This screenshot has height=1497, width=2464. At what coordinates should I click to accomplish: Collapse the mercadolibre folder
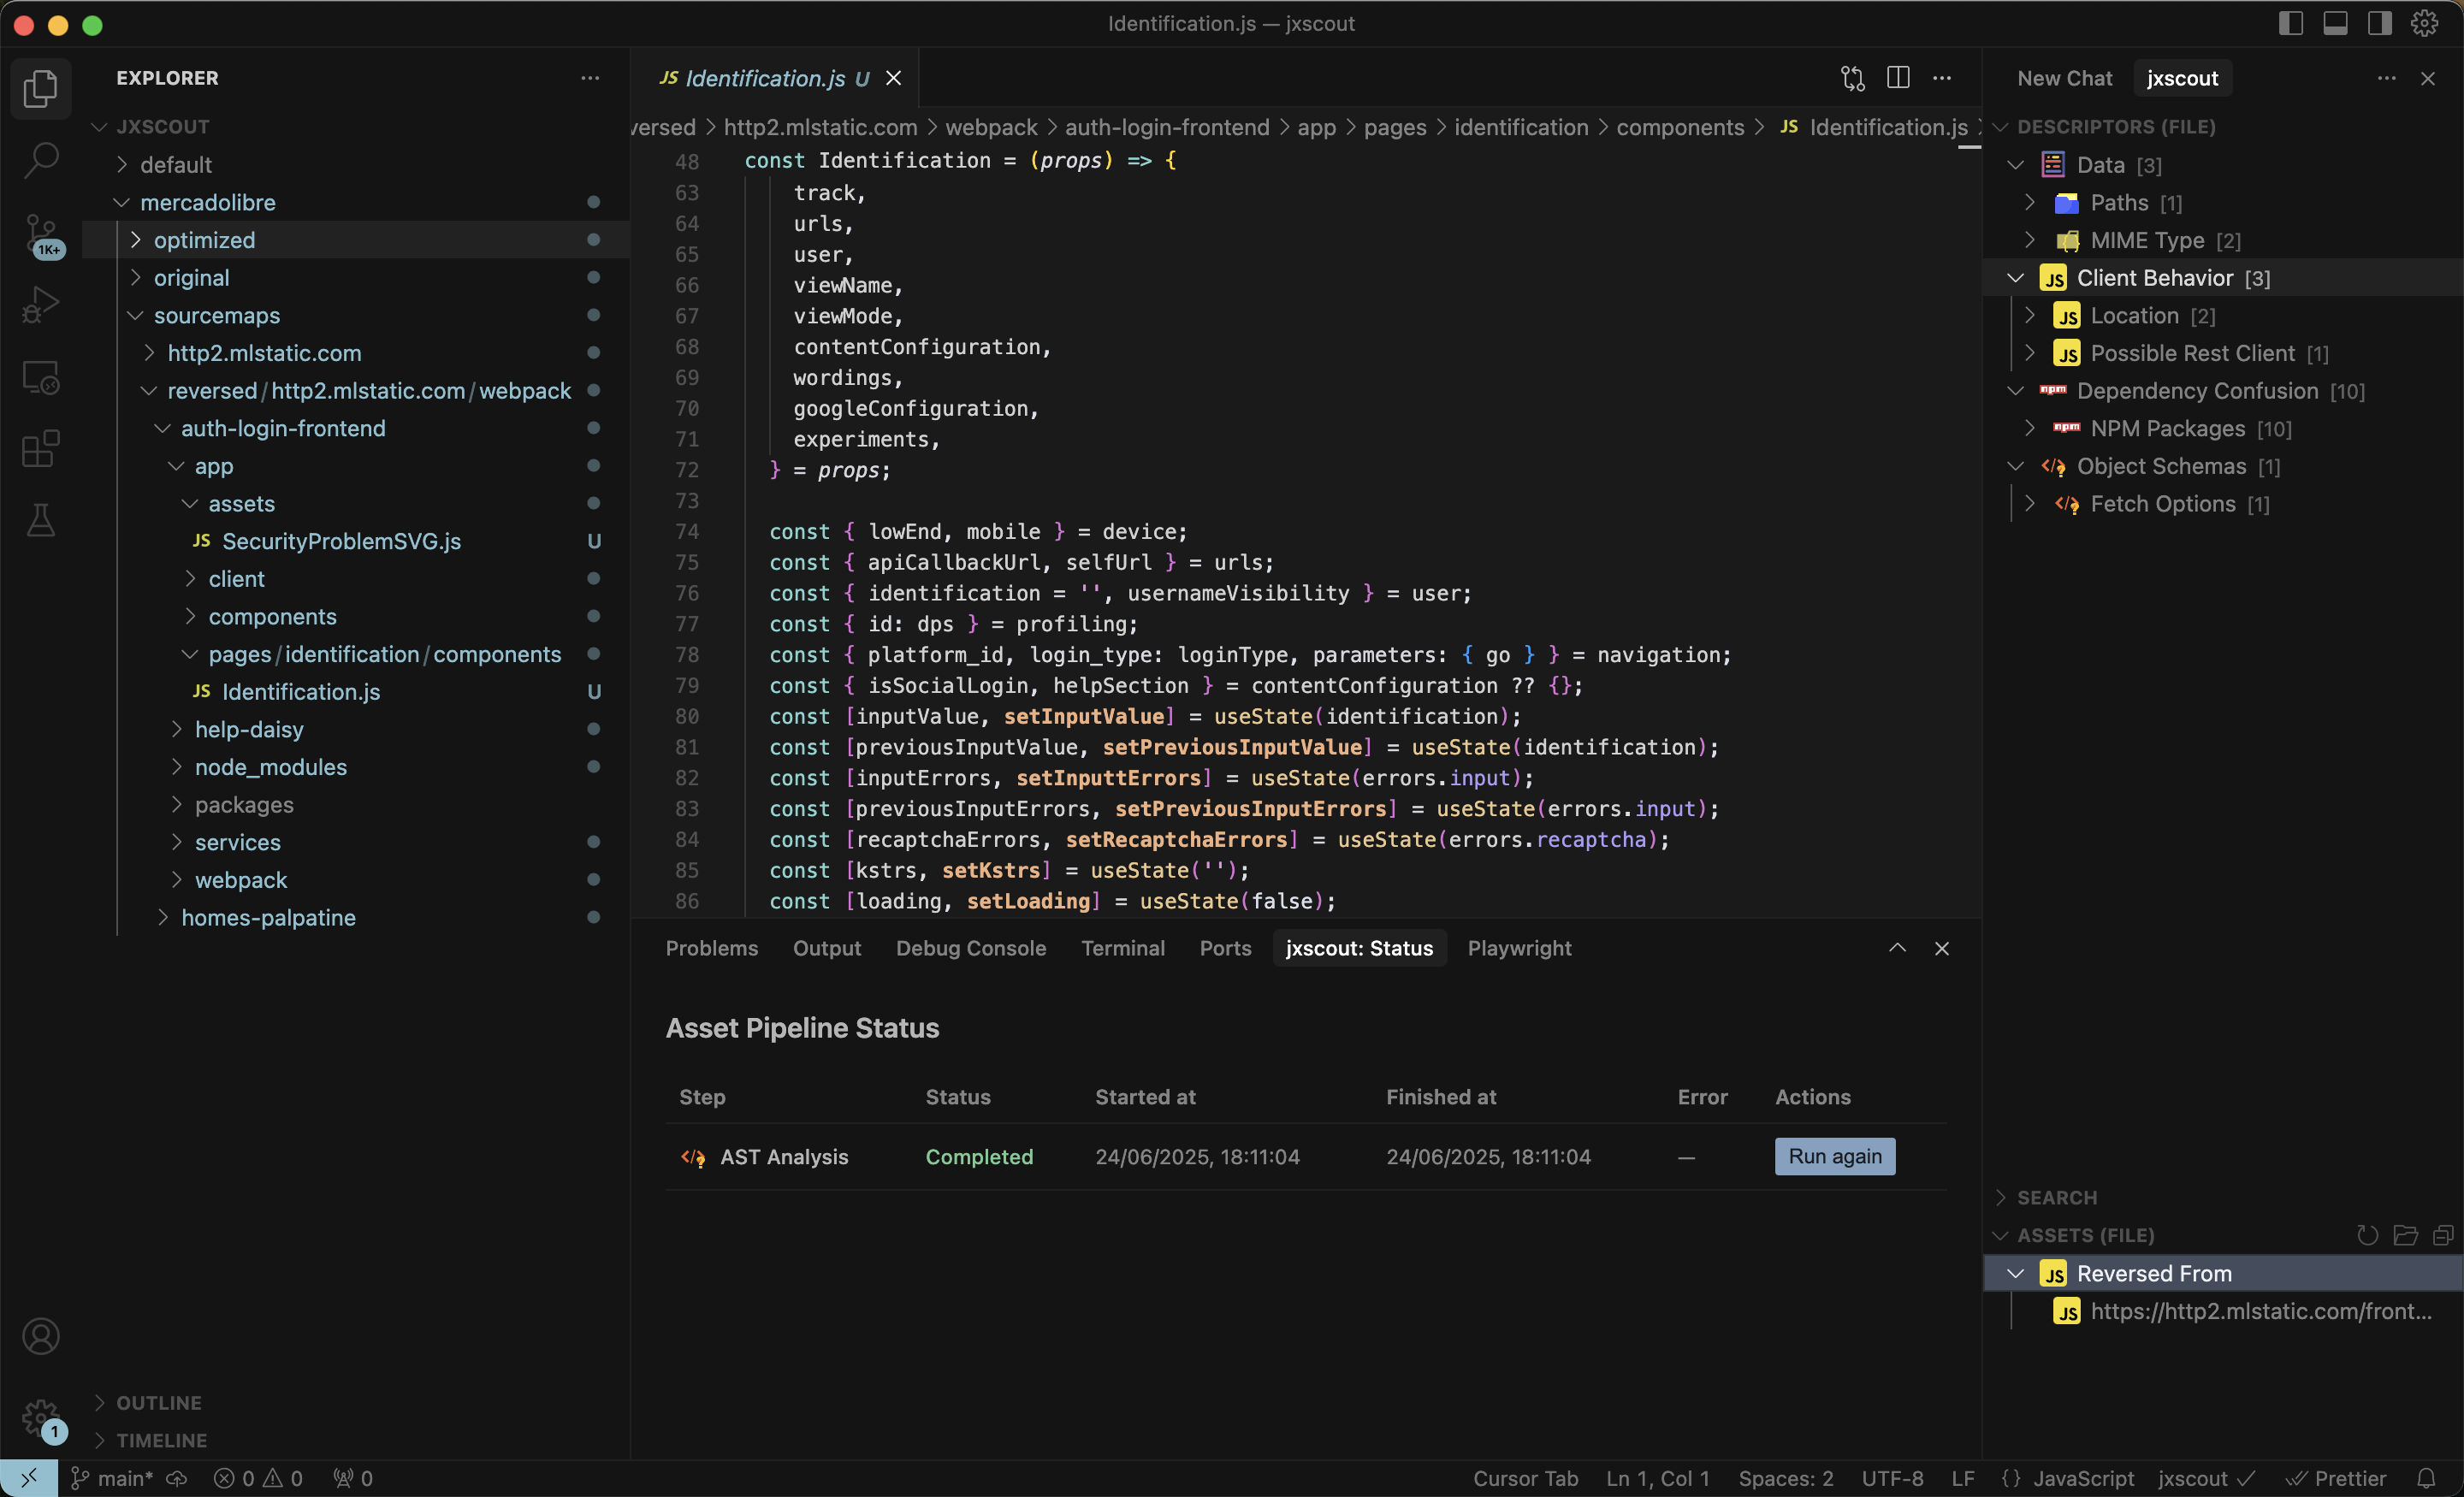(x=356, y=202)
